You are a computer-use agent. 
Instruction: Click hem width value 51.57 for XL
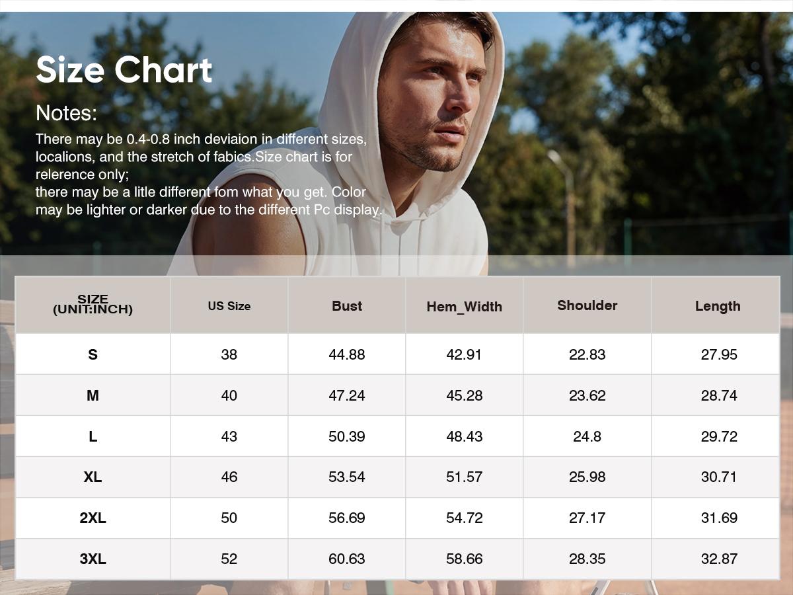[x=464, y=477]
